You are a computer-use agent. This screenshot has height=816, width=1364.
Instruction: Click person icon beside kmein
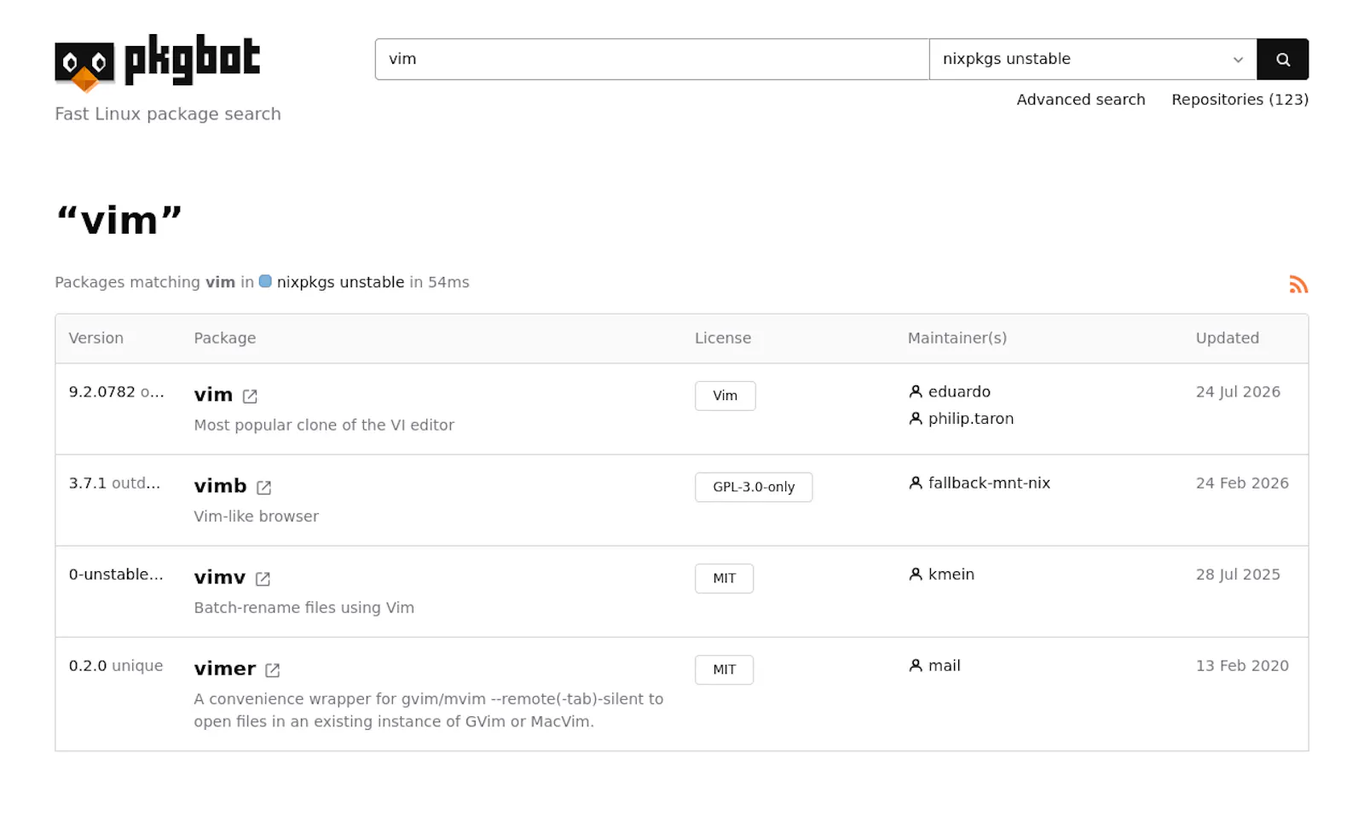[916, 574]
